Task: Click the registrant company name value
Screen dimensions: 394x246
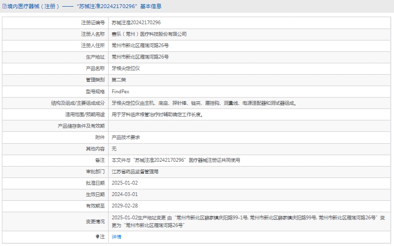Action: coord(149,34)
